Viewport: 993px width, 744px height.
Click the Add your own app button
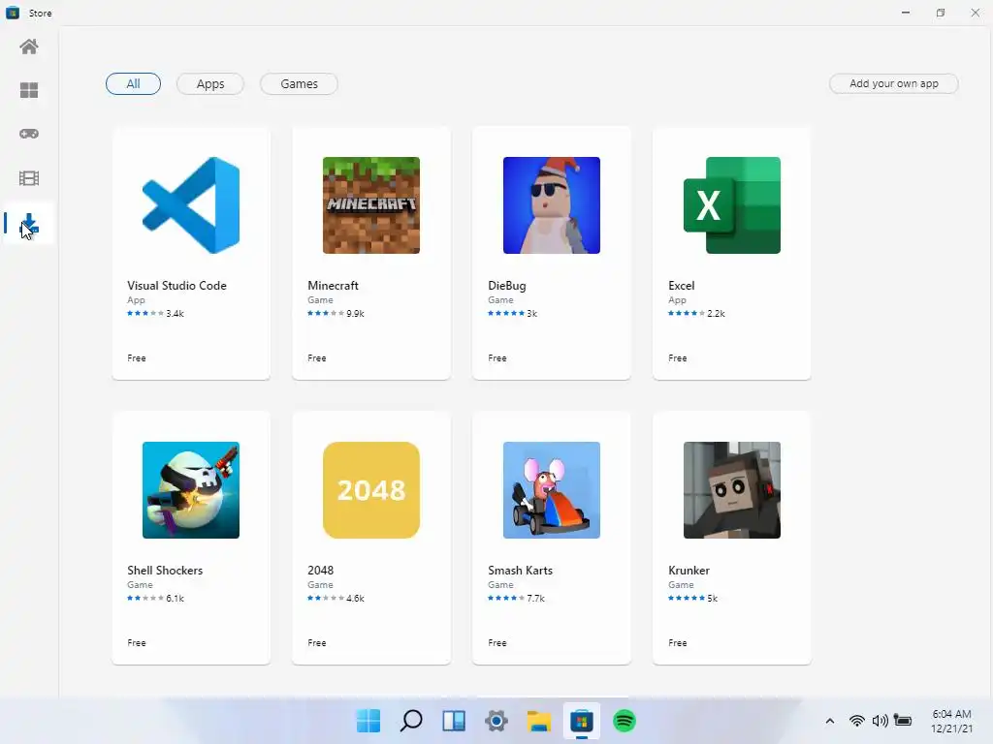point(893,83)
